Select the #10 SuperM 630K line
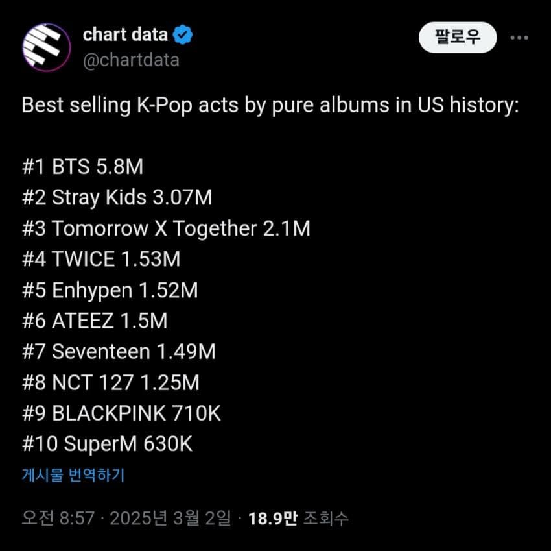551x551 pixels. [107, 444]
